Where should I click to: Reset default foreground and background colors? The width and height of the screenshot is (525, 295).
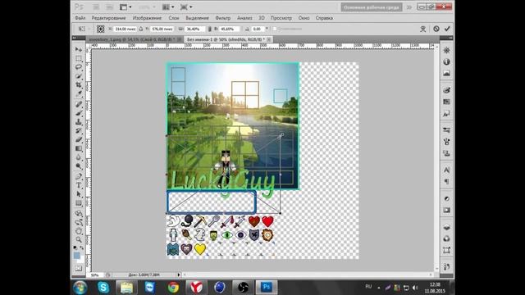[x=75, y=247]
